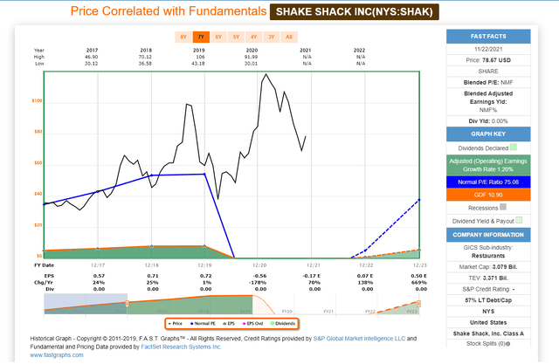Select the 8Y time range tab
559x364 pixels.
tap(183, 37)
